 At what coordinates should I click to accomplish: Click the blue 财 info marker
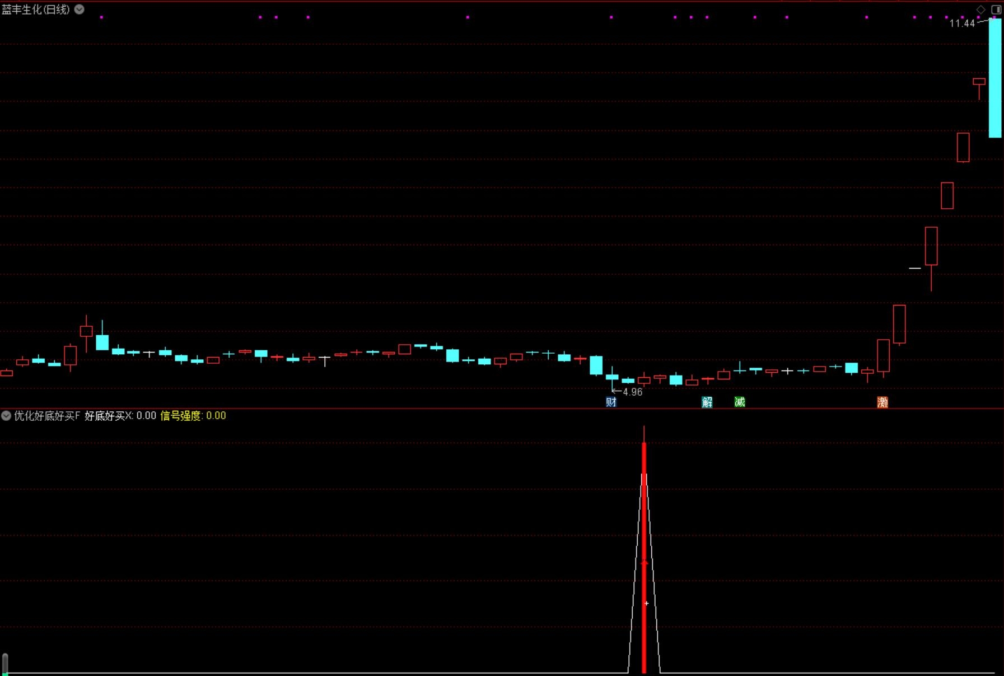click(x=611, y=402)
